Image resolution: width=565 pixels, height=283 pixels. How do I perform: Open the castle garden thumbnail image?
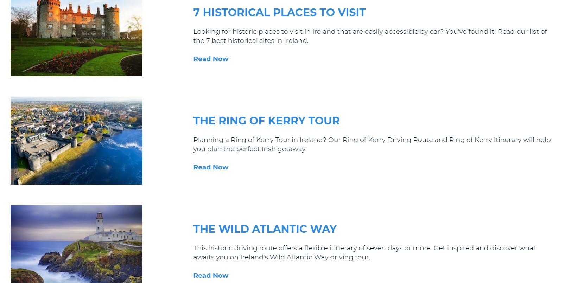(76, 38)
